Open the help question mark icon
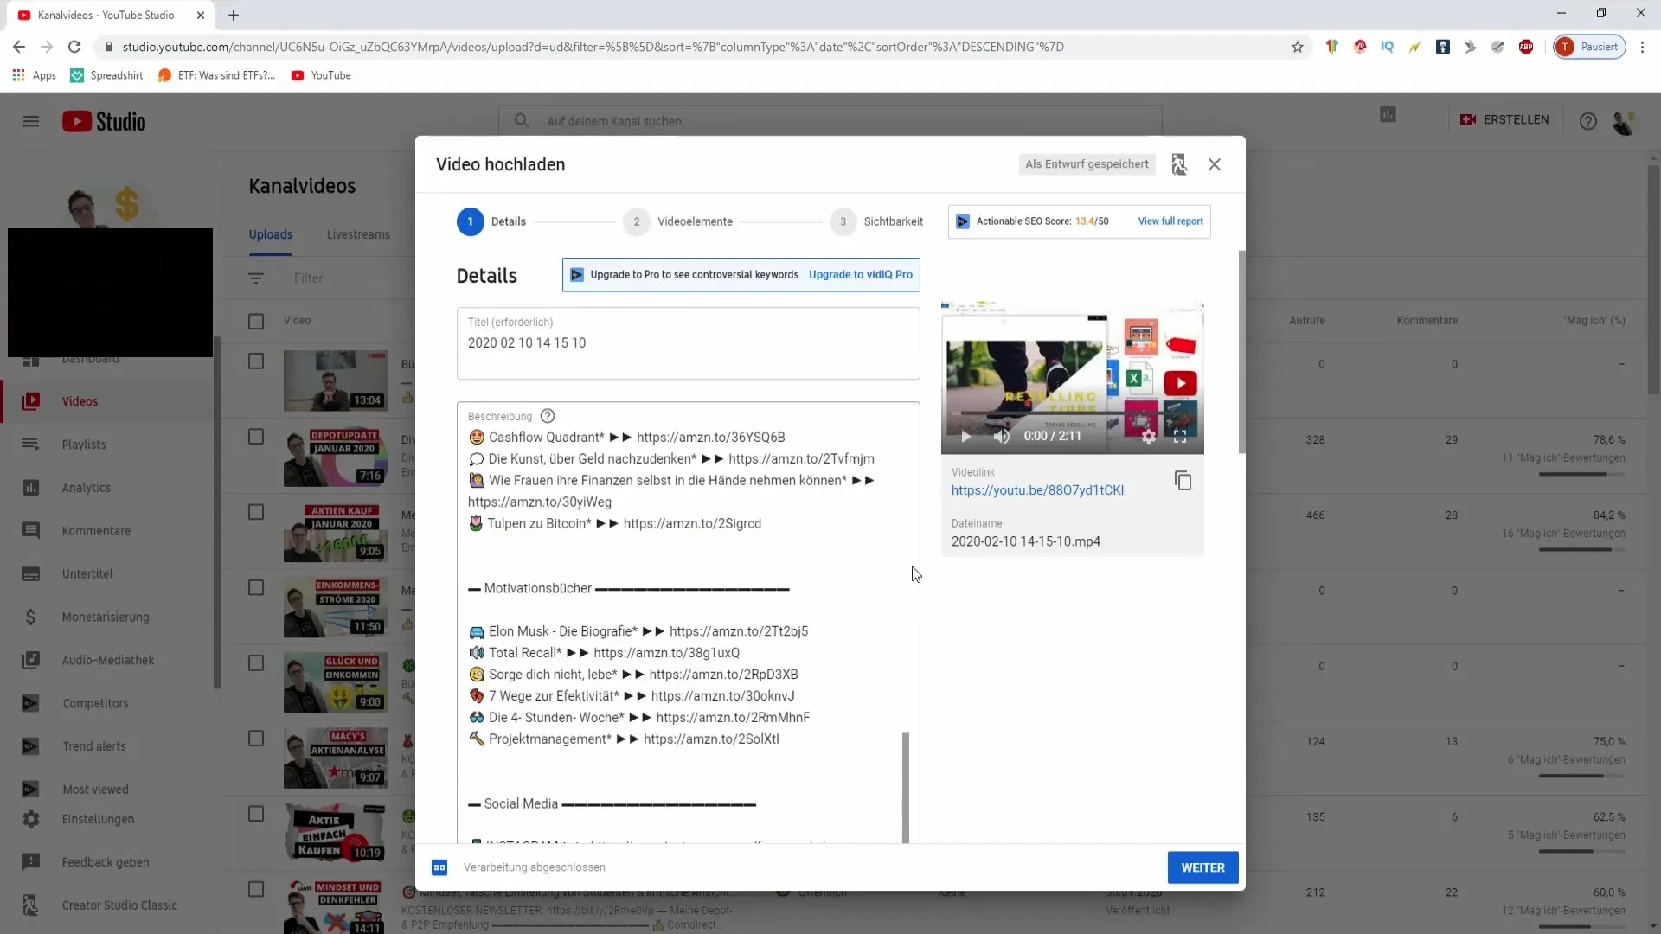 pos(1588,121)
